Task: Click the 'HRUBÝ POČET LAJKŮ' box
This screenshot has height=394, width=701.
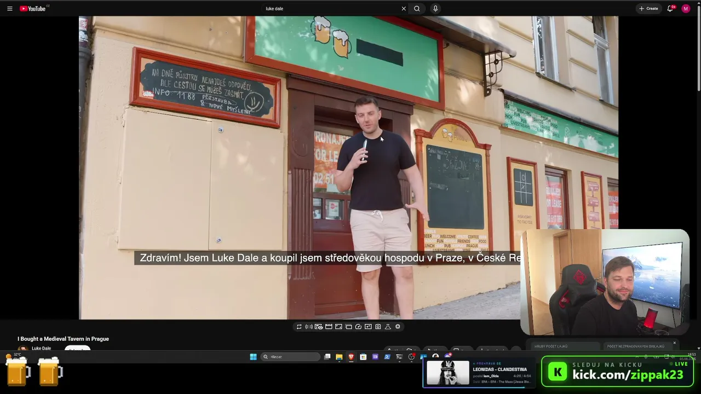Action: [565, 346]
